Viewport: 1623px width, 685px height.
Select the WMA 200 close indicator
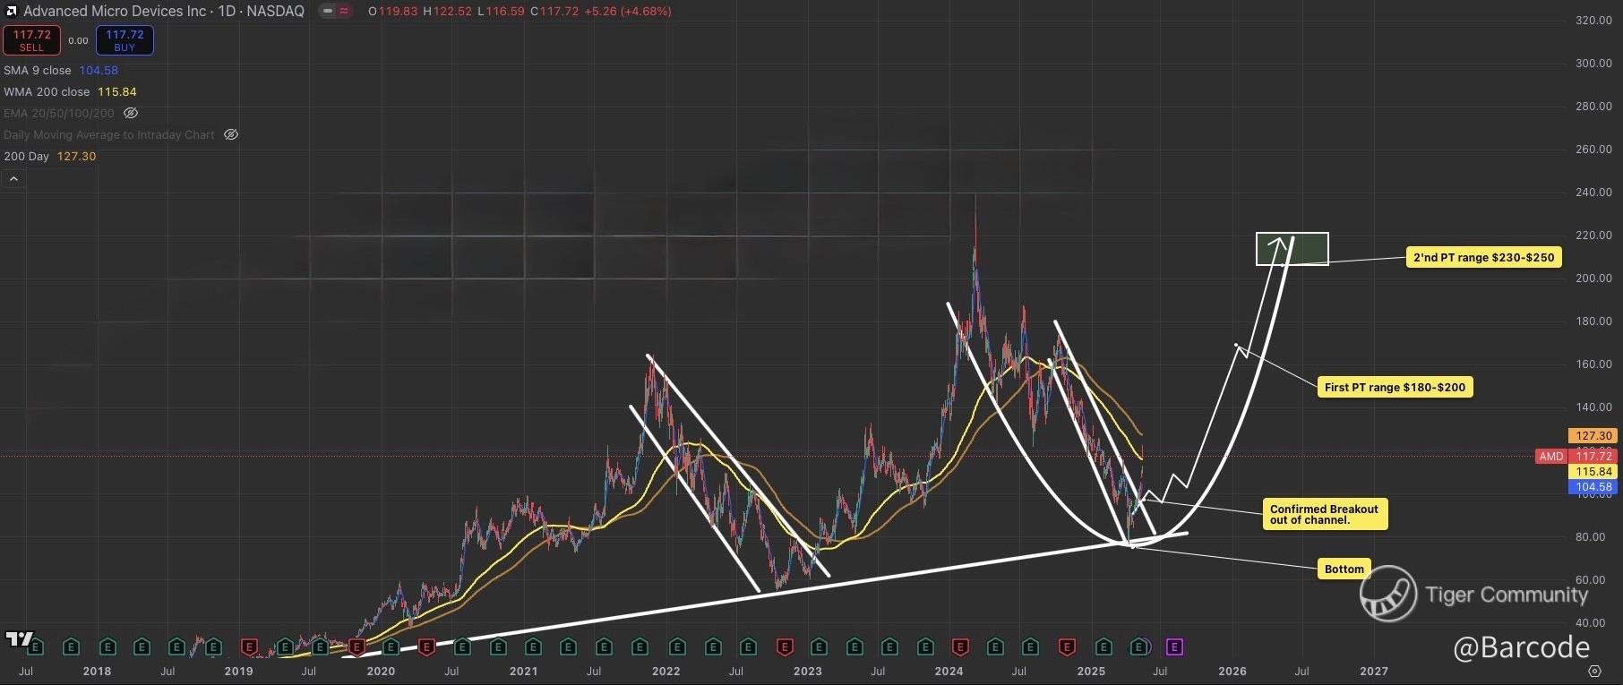tap(47, 92)
